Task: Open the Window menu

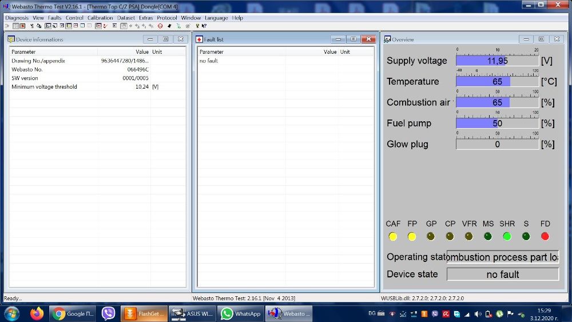Action: pyautogui.click(x=191, y=18)
